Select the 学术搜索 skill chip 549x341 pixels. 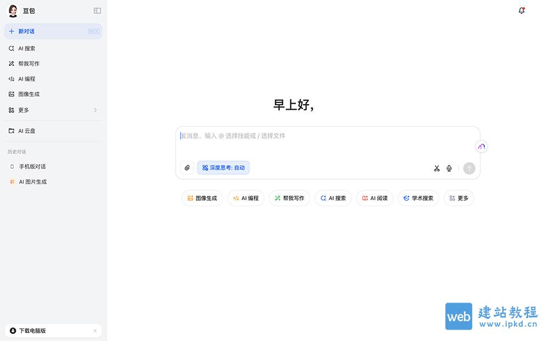point(418,198)
